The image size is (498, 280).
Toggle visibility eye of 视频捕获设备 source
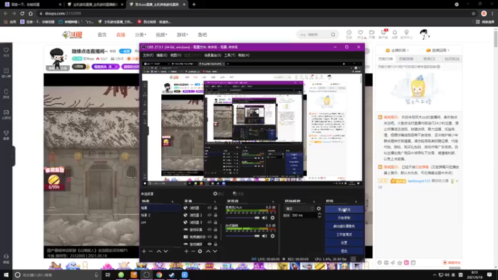[x=209, y=237]
